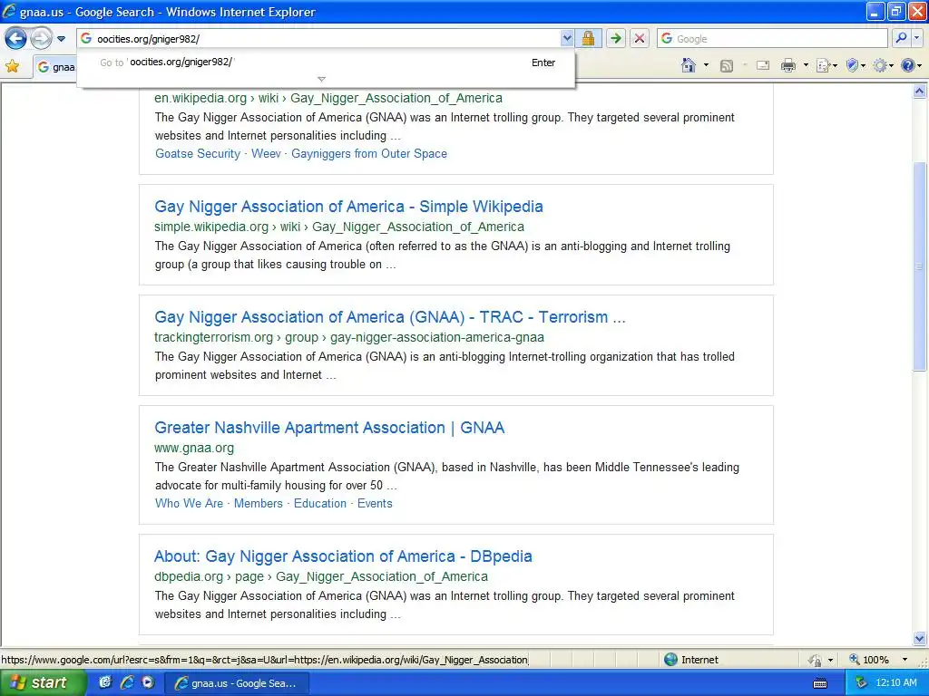This screenshot has width=929, height=696.
Task: View the security lock icon report
Action: (588, 38)
